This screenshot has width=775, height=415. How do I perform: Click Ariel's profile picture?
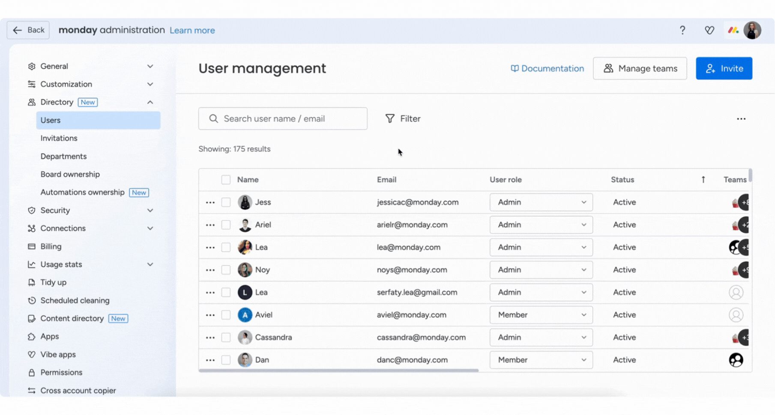[245, 225]
